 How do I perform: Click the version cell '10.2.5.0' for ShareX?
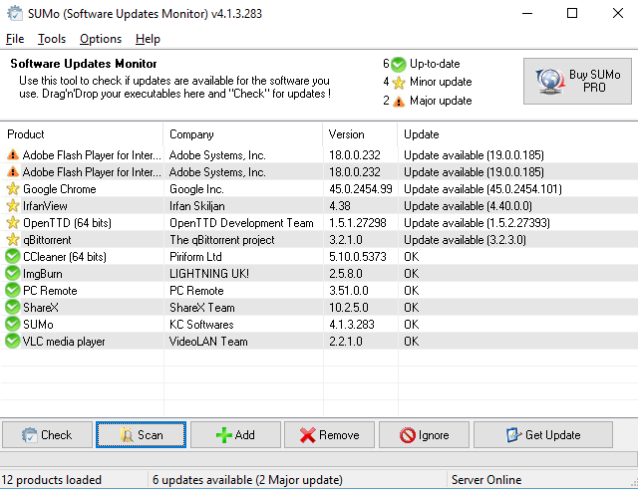click(349, 308)
